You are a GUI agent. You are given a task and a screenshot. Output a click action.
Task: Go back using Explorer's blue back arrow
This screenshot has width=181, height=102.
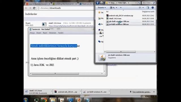(x=98, y=3)
